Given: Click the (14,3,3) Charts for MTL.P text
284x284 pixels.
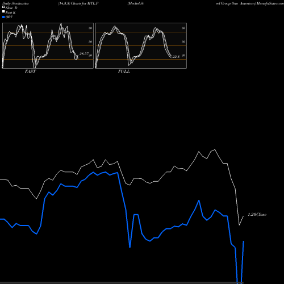Looking at the screenshot, I should click(x=78, y=3).
